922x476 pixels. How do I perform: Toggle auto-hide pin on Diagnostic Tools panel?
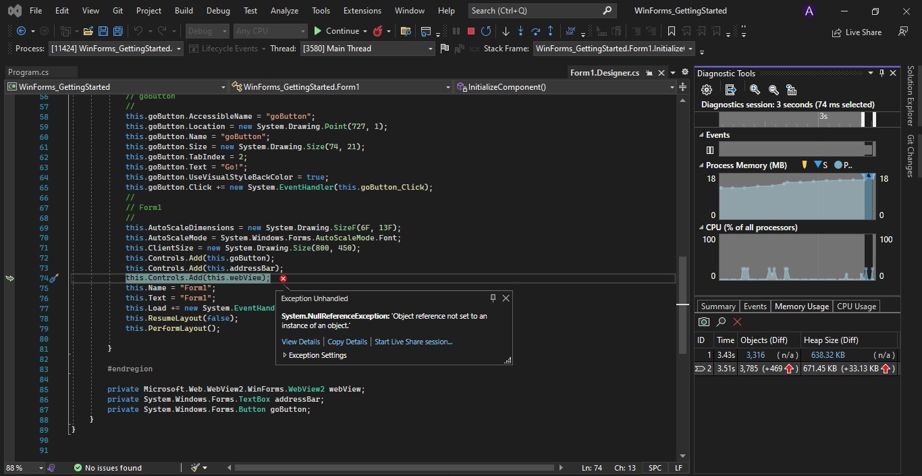point(882,73)
